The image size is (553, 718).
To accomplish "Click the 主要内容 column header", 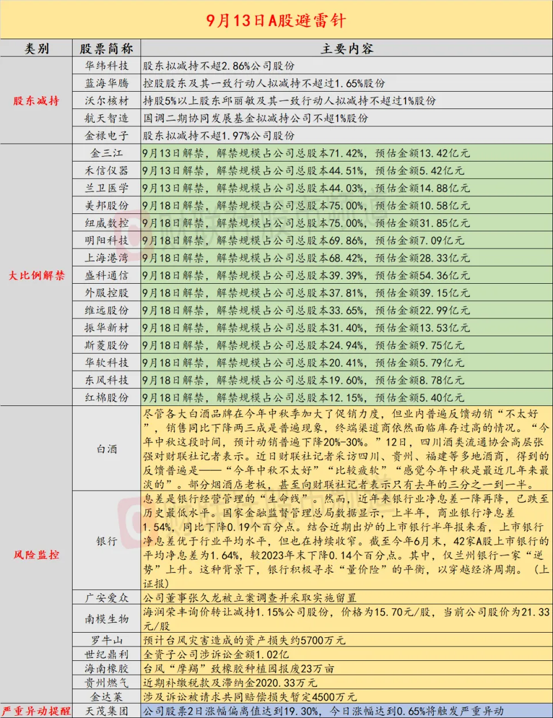I will click(346, 48).
